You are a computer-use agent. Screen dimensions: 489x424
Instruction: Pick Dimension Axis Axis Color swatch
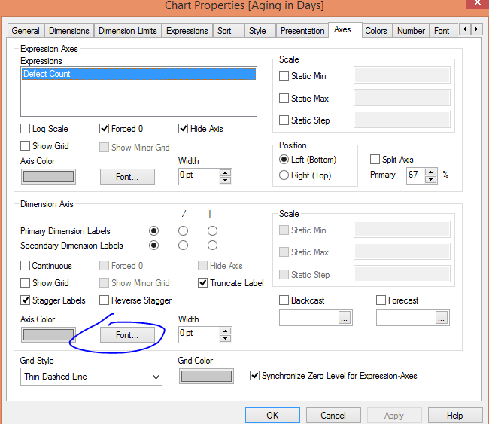point(48,334)
